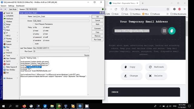Viewport: 194px width, 109px height.
Task: Click Exit in WinBox sidebar
Action: click(x=7, y=73)
